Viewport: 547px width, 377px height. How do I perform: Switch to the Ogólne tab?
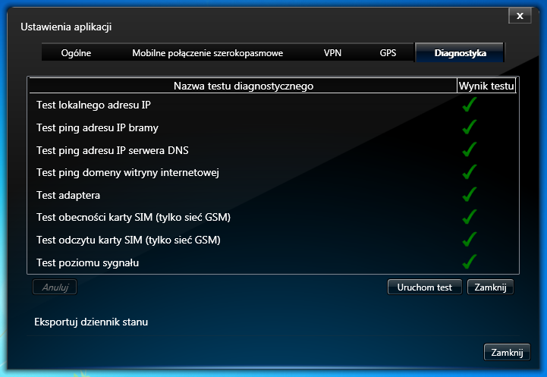(77, 53)
